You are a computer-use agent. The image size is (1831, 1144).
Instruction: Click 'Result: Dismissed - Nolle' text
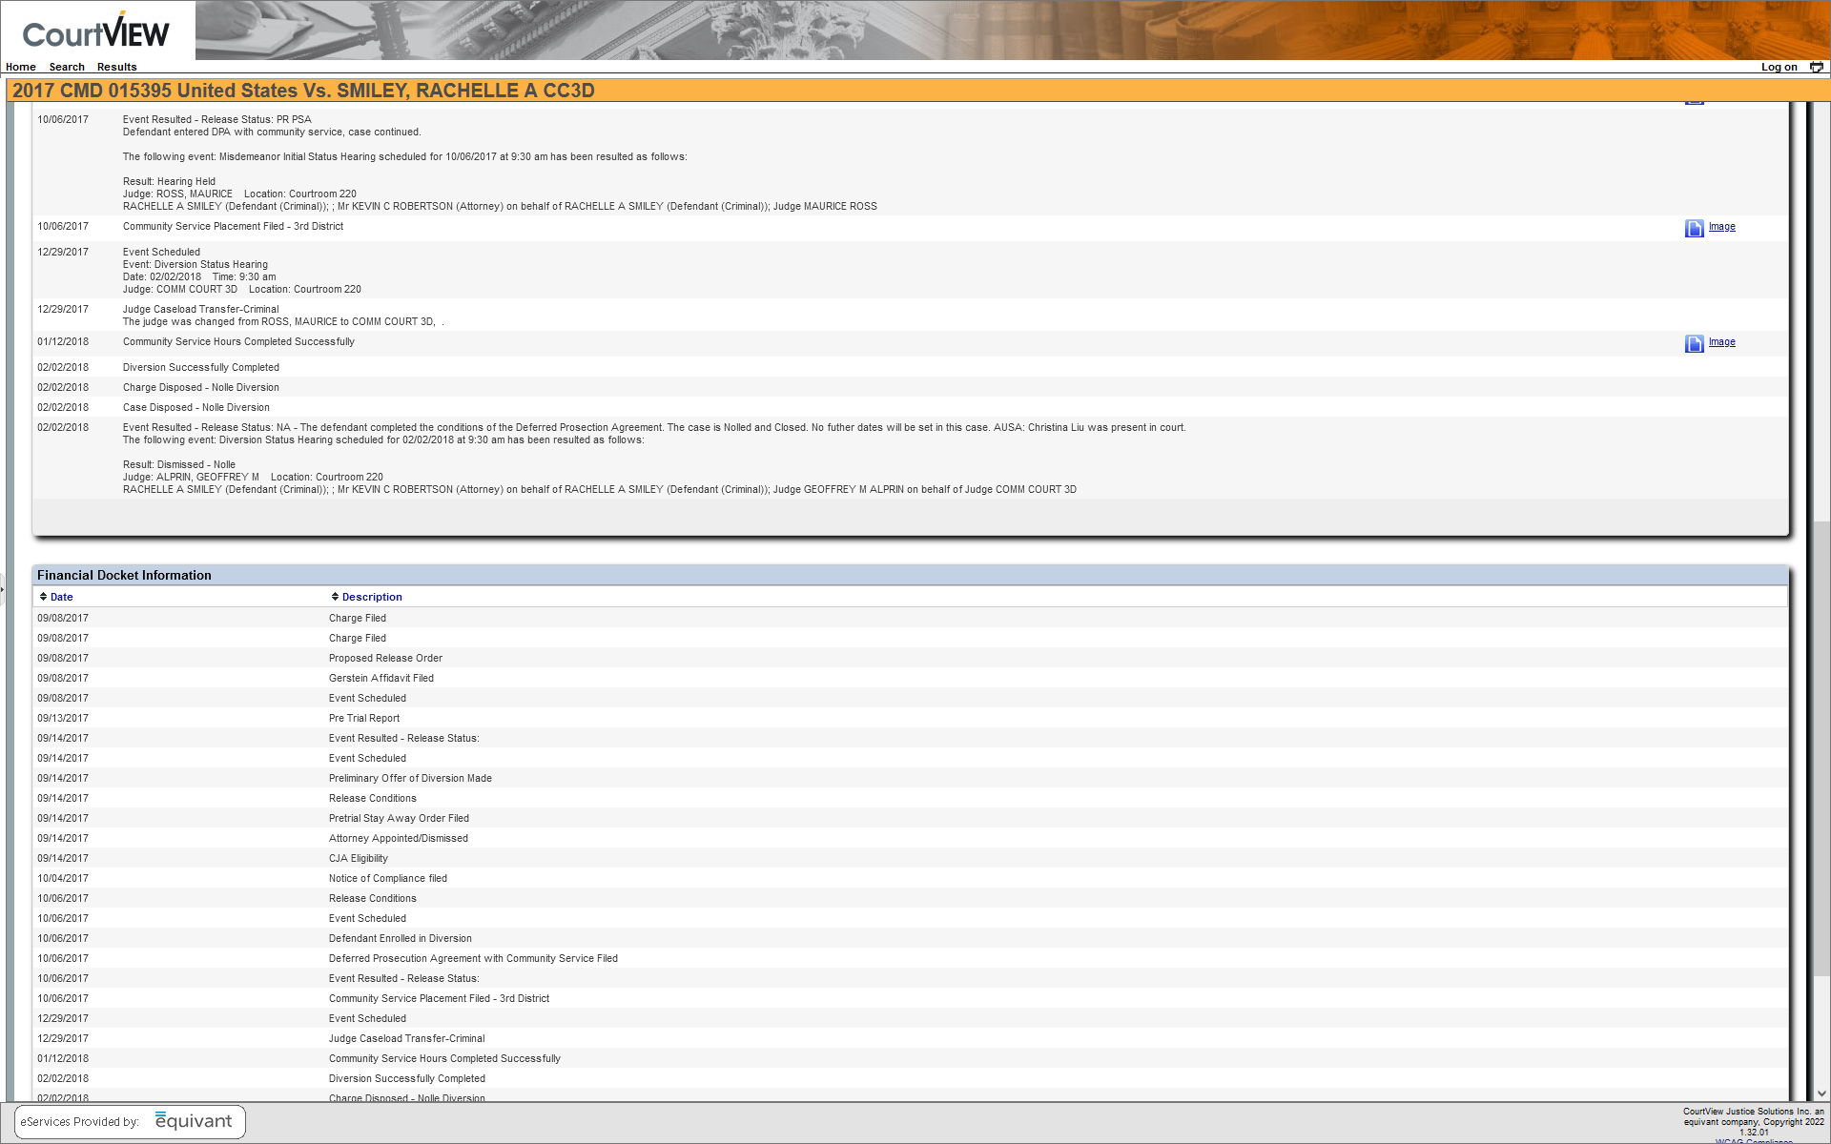click(178, 464)
